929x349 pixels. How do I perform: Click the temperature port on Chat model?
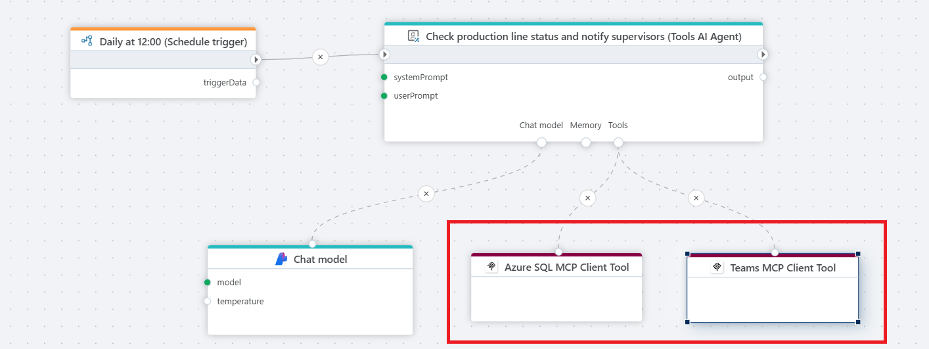(x=208, y=302)
